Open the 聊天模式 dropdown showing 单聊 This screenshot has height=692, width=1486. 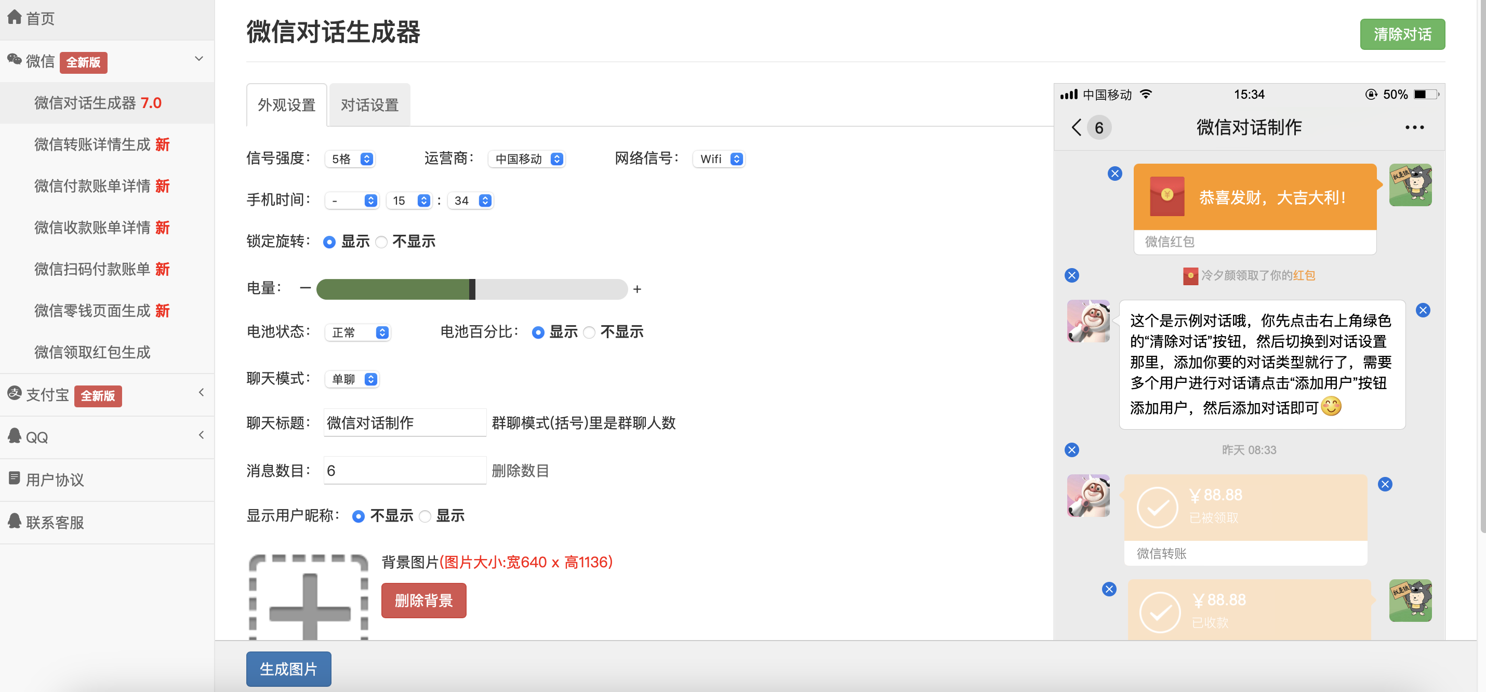[352, 379]
